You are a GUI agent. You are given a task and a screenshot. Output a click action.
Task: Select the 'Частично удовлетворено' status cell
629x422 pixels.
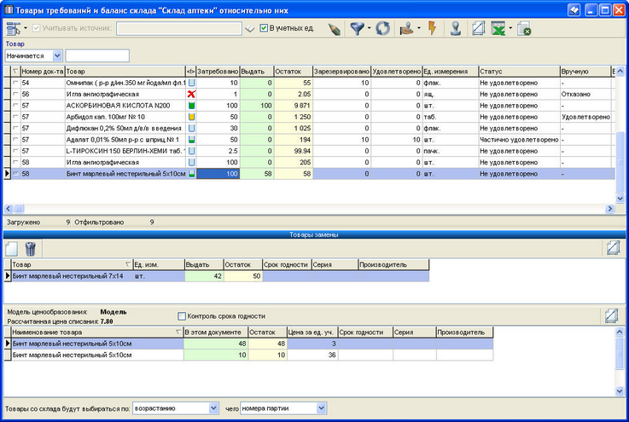click(519, 140)
